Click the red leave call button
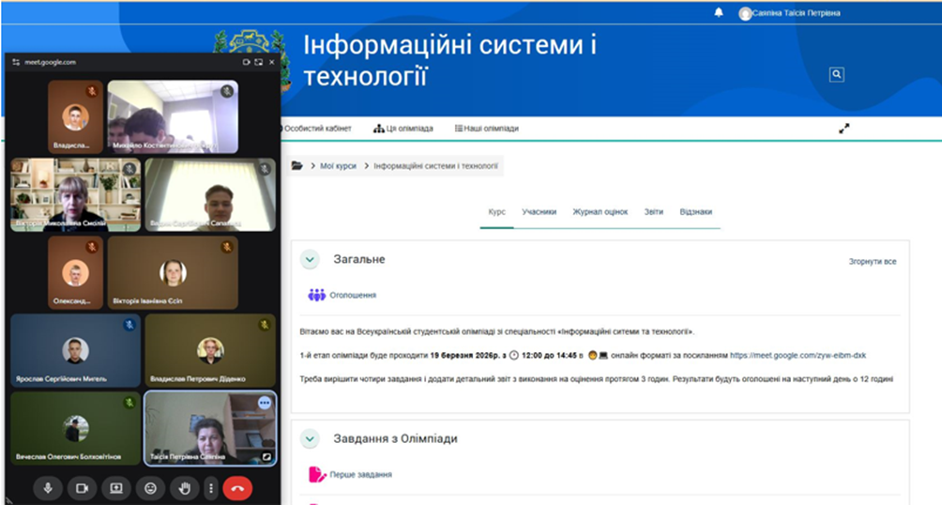This screenshot has height=505, width=942. [x=237, y=488]
